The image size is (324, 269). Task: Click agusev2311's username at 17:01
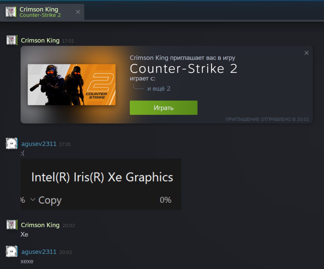tap(39, 144)
